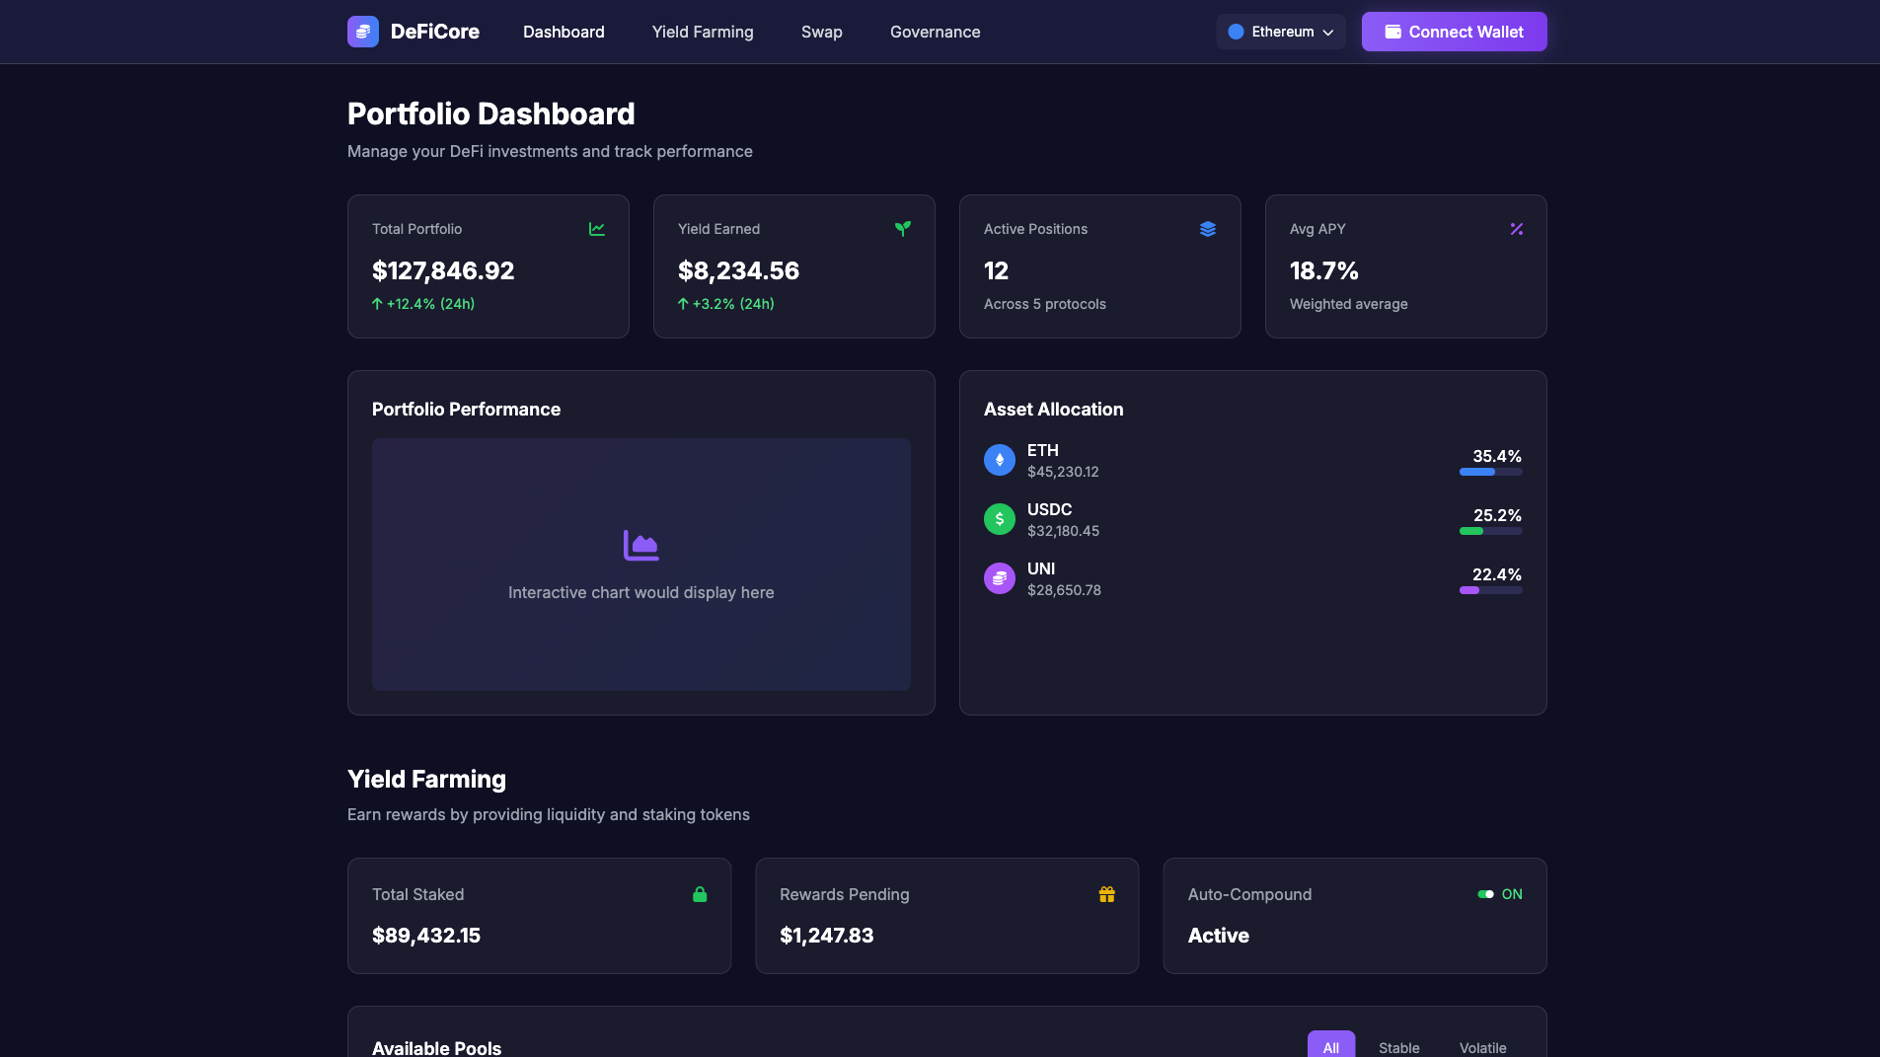Viewport: 1880px width, 1057px height.
Task: Click the lock icon on Total Staked card
Action: pyautogui.click(x=700, y=894)
